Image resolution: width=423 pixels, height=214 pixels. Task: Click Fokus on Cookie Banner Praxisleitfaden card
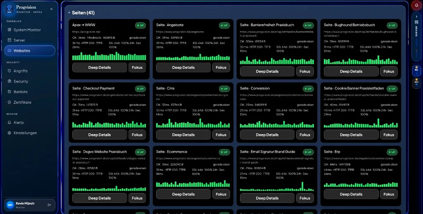(389, 135)
